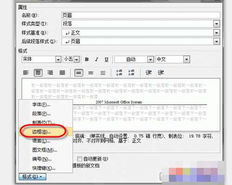Set single line spacing icon
Image resolution: width=232 pixels, height=185 pixels.
tap(79, 73)
